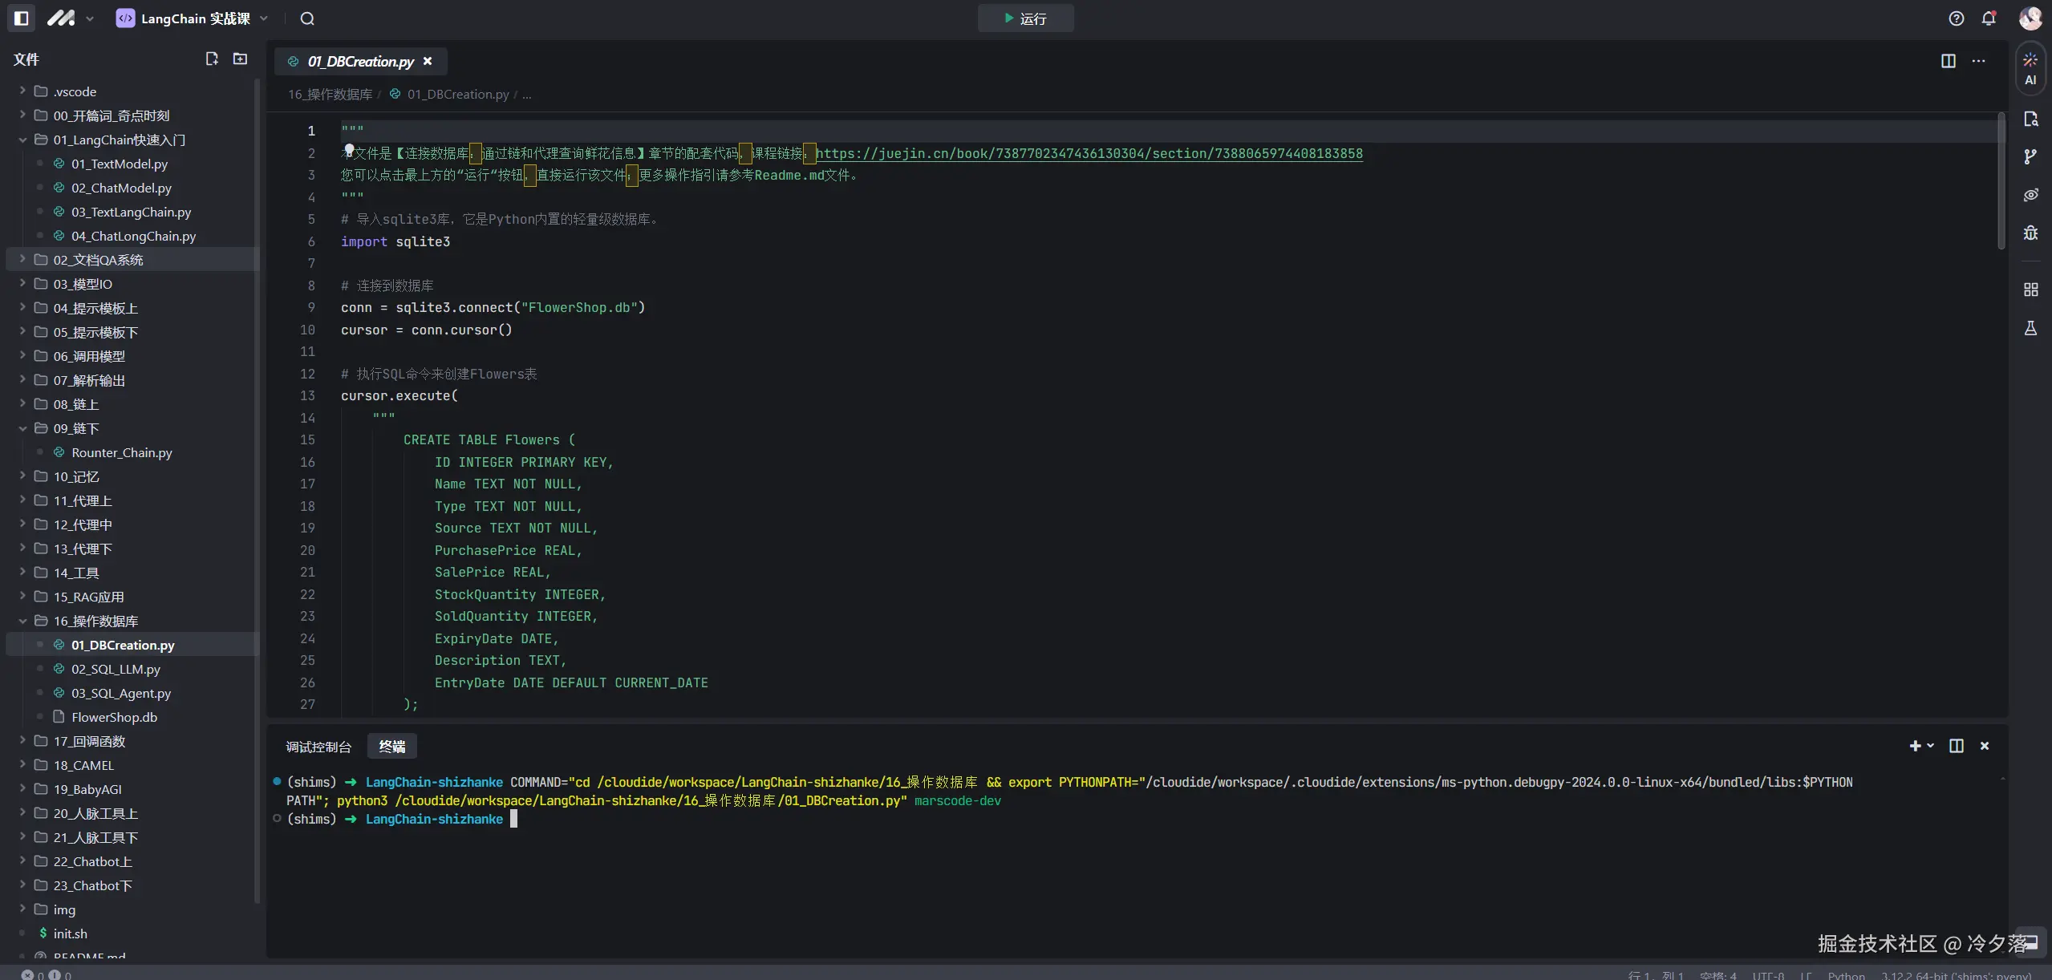
Task: Open the search magnifier in top bar
Action: pos(307,18)
